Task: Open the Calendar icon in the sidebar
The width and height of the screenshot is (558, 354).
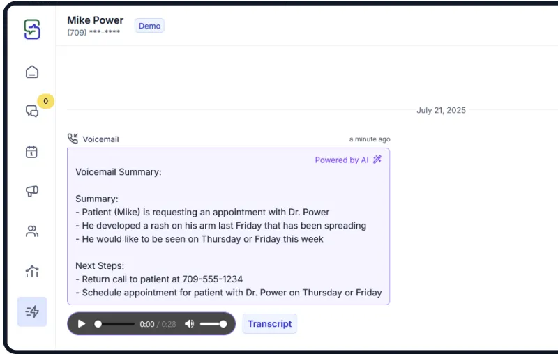Action: click(x=31, y=152)
